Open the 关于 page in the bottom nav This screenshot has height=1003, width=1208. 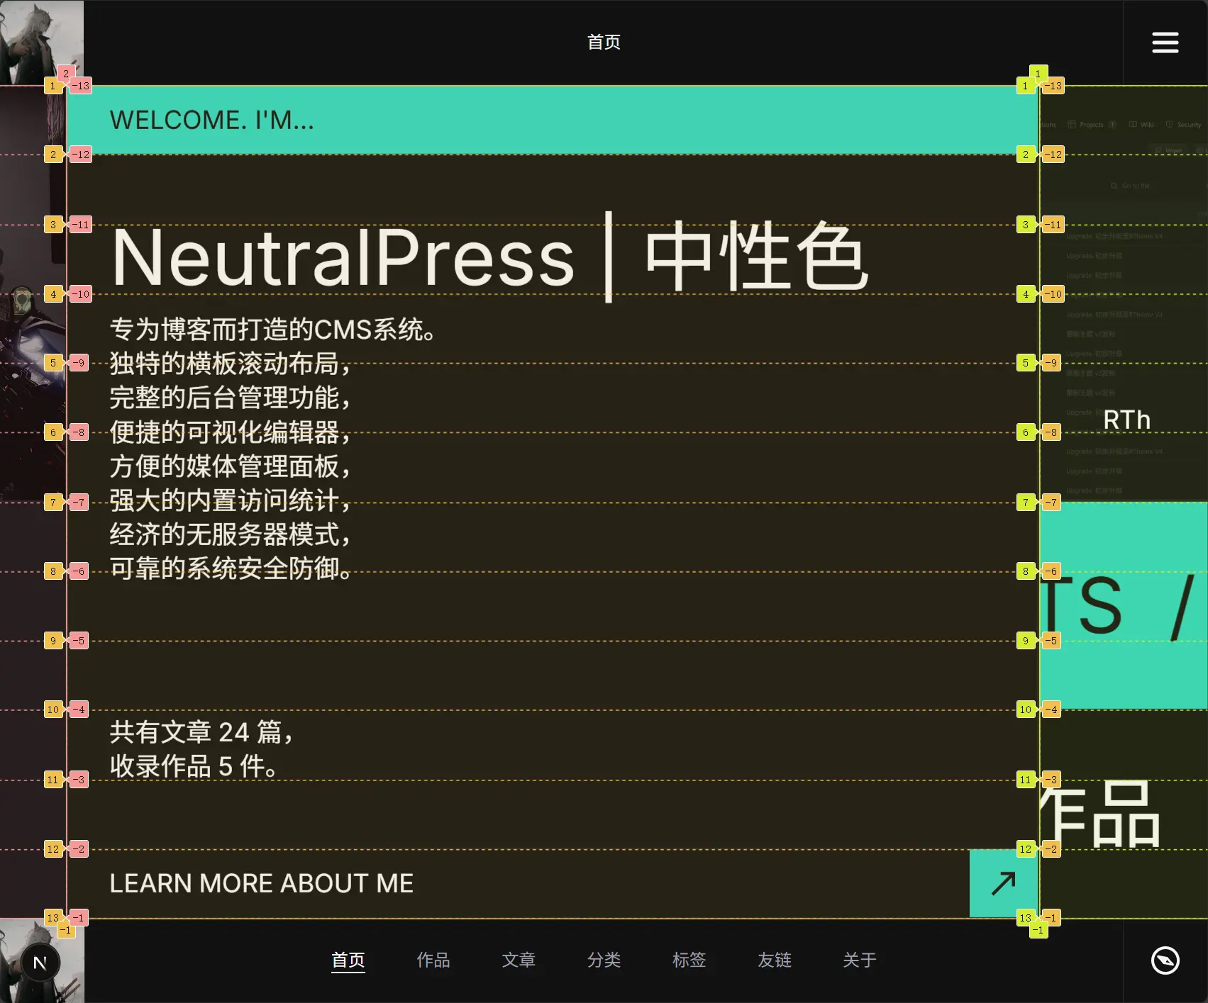point(859,960)
